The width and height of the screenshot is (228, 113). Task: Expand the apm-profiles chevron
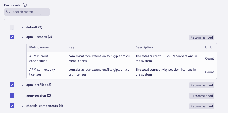point(22,85)
